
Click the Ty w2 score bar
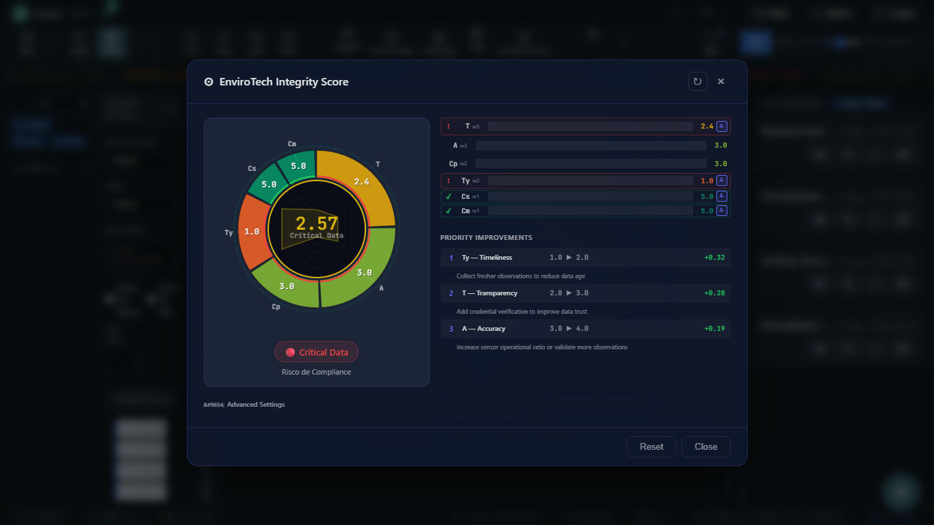(x=591, y=181)
